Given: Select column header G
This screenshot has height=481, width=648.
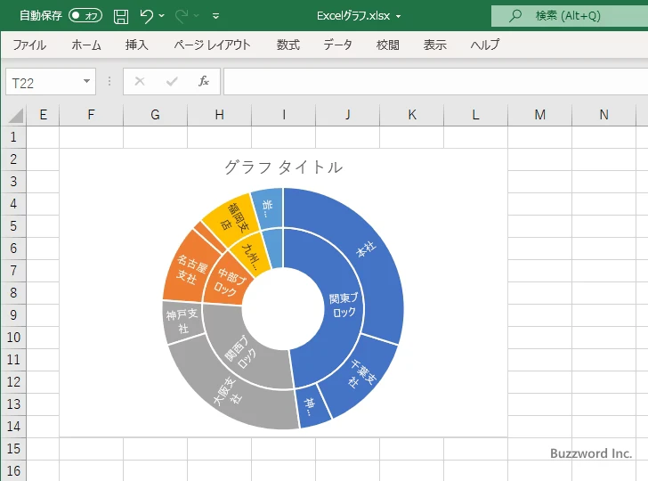Looking at the screenshot, I should 155,114.
